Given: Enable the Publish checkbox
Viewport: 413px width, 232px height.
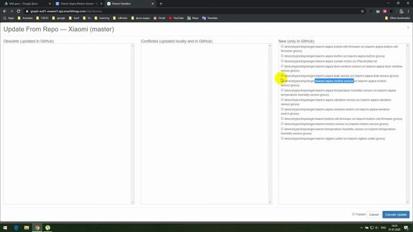Looking at the screenshot, I should (353, 214).
